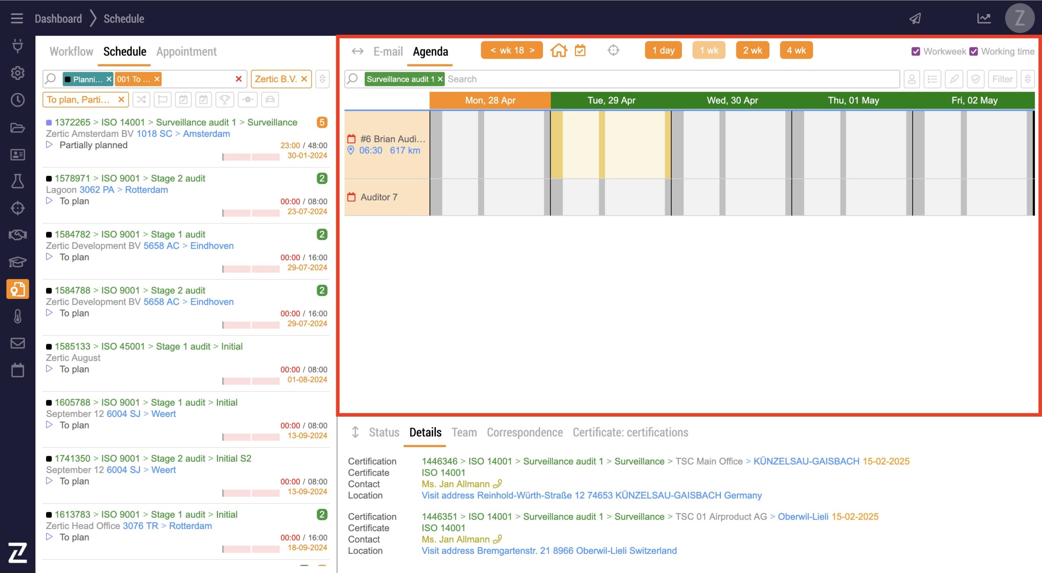
Task: Click the crosshair target icon in agenda toolbar
Action: (x=613, y=50)
